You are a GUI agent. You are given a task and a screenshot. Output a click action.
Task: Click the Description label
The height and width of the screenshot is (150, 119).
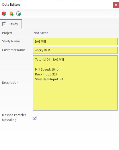tap(10, 83)
